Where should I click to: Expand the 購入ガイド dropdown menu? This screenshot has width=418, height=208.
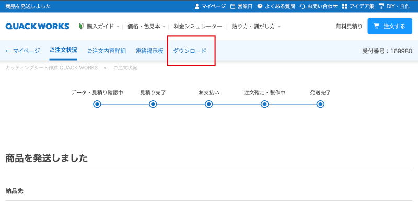[103, 26]
